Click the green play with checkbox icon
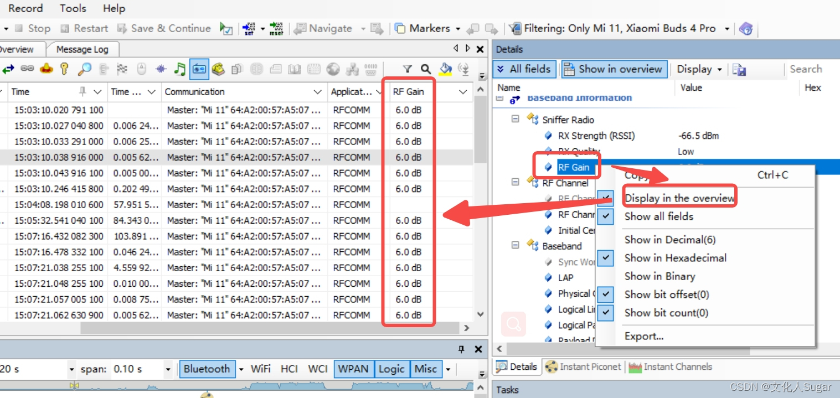The height and width of the screenshot is (398, 840). (226, 28)
